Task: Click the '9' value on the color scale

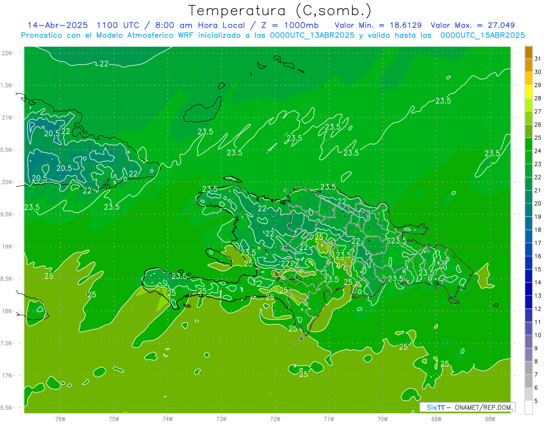Action: click(536, 348)
